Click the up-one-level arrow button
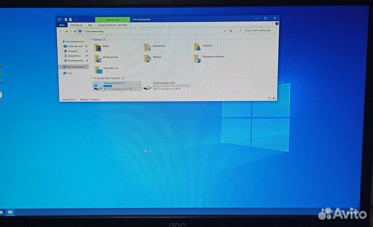373x227 pixels. [x=74, y=31]
